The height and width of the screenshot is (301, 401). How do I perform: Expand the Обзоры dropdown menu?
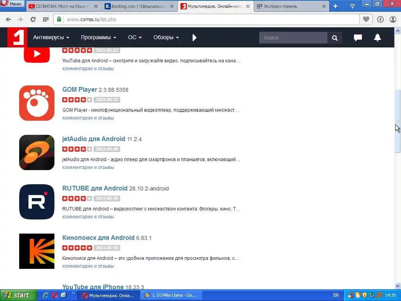pos(166,37)
